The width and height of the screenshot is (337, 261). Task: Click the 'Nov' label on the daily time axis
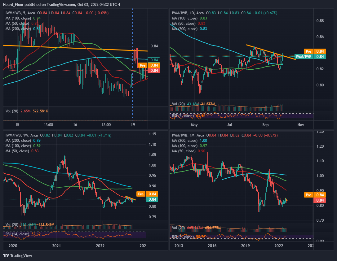pos(301,125)
